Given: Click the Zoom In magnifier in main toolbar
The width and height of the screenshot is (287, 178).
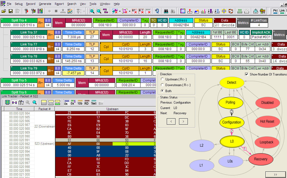Looking at the screenshot, I should click(x=92, y=11).
